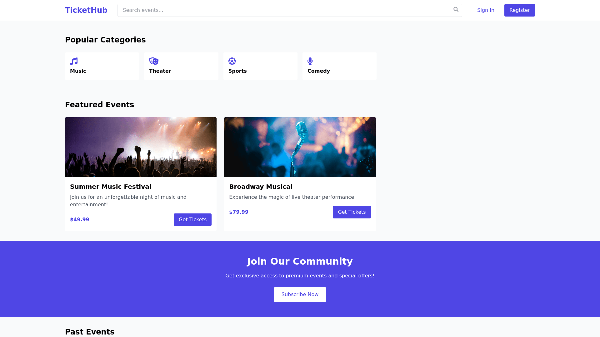Screen dimensions: 600x337
Task: Get Tickets for Broadway Musical
Action: coord(352,212)
